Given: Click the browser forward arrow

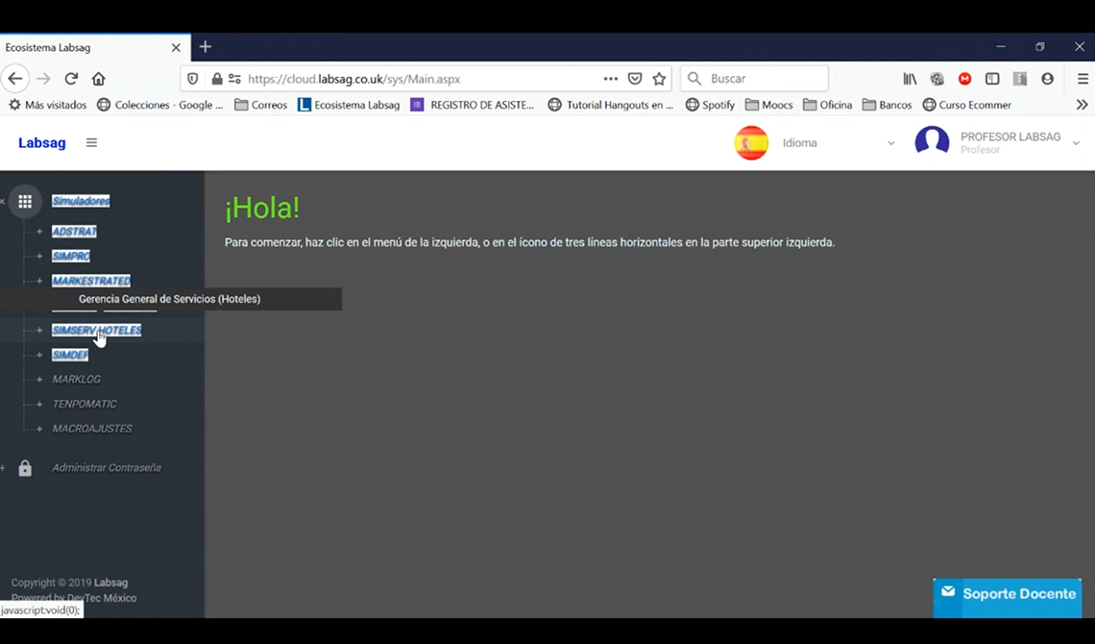Looking at the screenshot, I should click(43, 79).
